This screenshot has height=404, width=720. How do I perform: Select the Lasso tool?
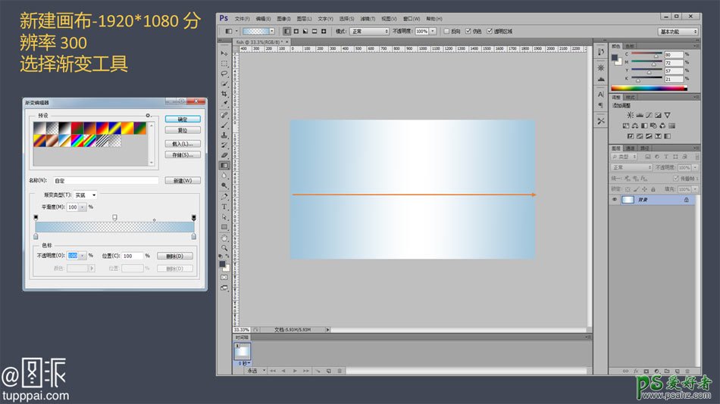[x=224, y=74]
